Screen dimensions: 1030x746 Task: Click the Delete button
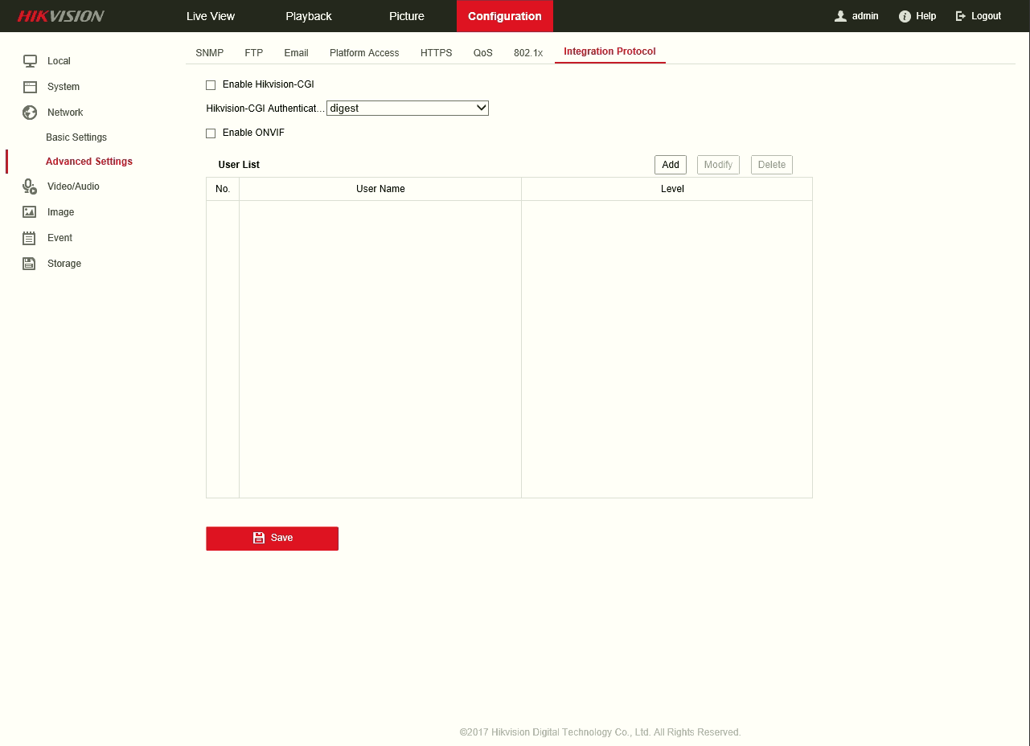pos(772,165)
